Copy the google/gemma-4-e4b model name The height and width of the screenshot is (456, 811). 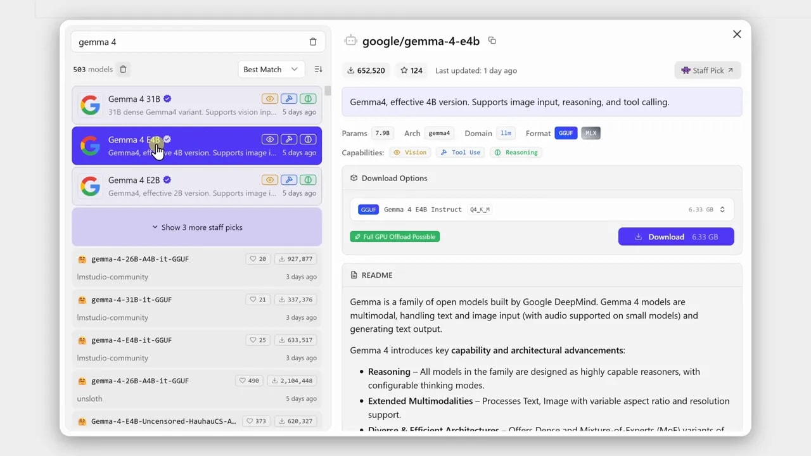coord(492,41)
